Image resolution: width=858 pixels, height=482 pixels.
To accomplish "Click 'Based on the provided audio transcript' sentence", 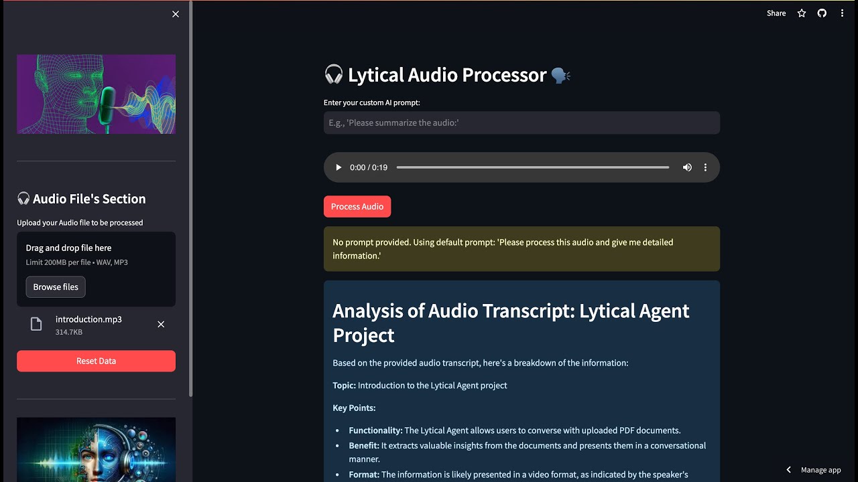I will click(x=481, y=363).
